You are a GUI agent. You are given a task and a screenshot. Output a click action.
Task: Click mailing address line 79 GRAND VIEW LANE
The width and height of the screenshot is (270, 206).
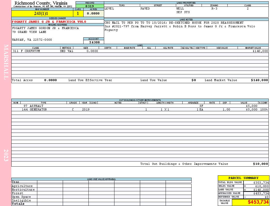click(29, 32)
